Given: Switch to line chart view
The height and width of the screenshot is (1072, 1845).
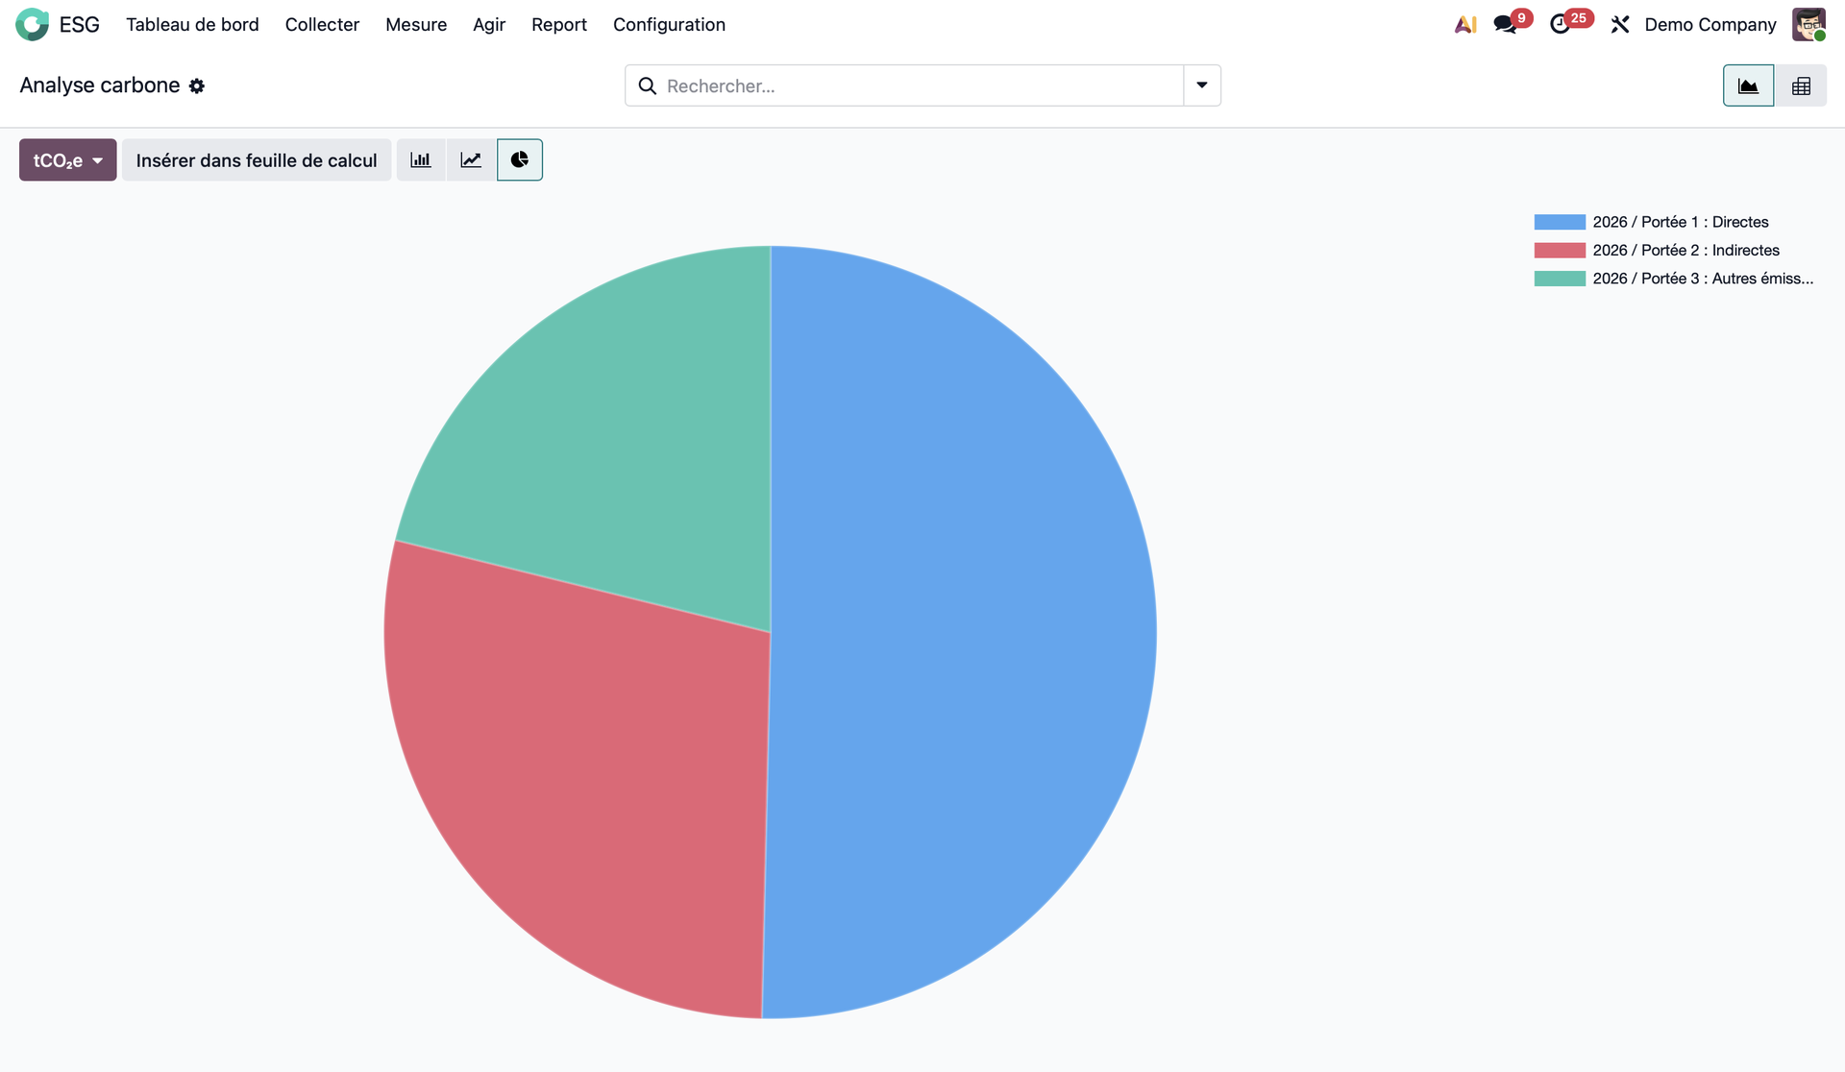Looking at the screenshot, I should (471, 159).
